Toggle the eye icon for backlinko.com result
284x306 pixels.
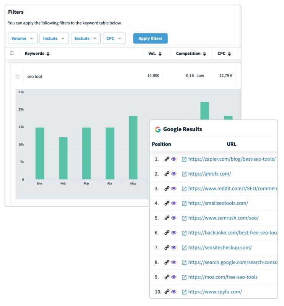(174, 233)
